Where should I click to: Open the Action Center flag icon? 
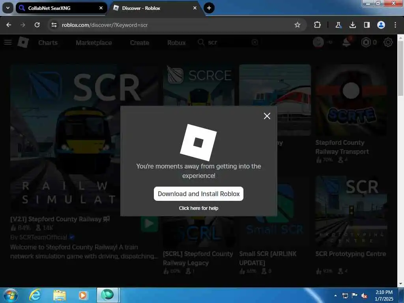coord(355,296)
